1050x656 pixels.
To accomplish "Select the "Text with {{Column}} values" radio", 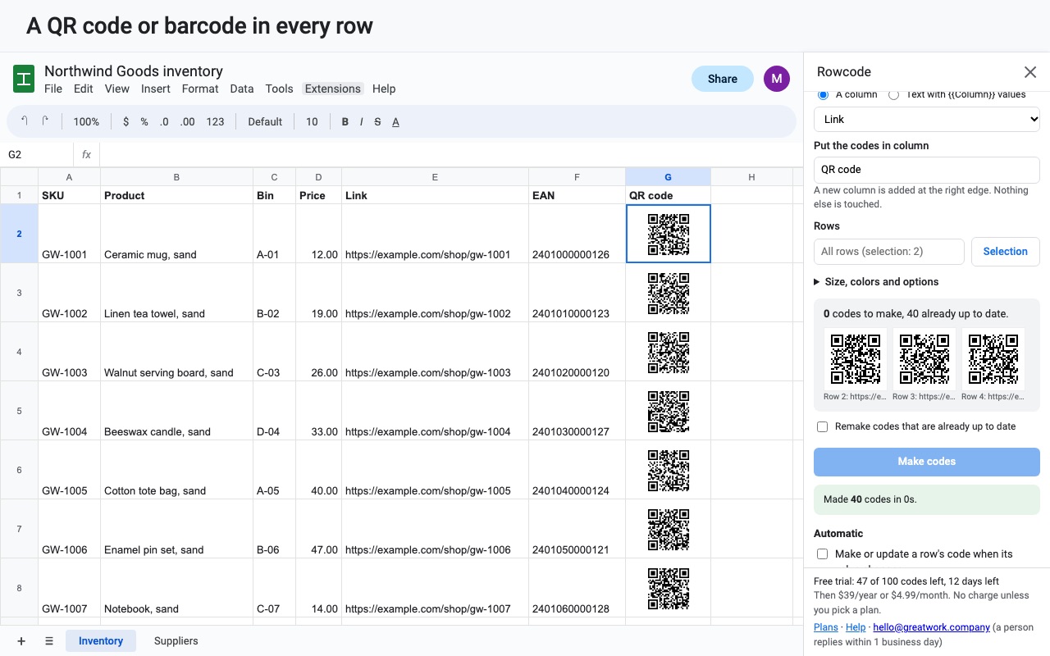I will (893, 95).
